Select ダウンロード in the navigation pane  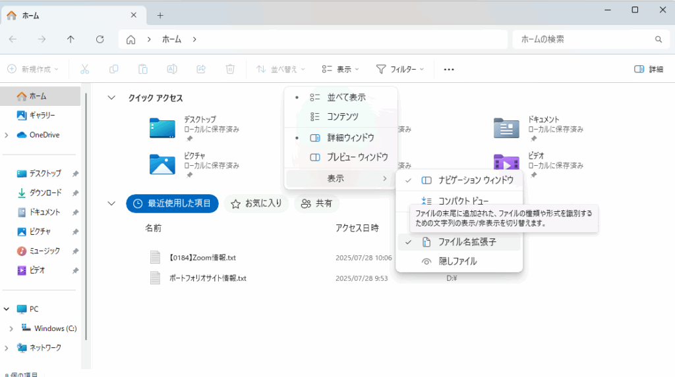pos(45,193)
